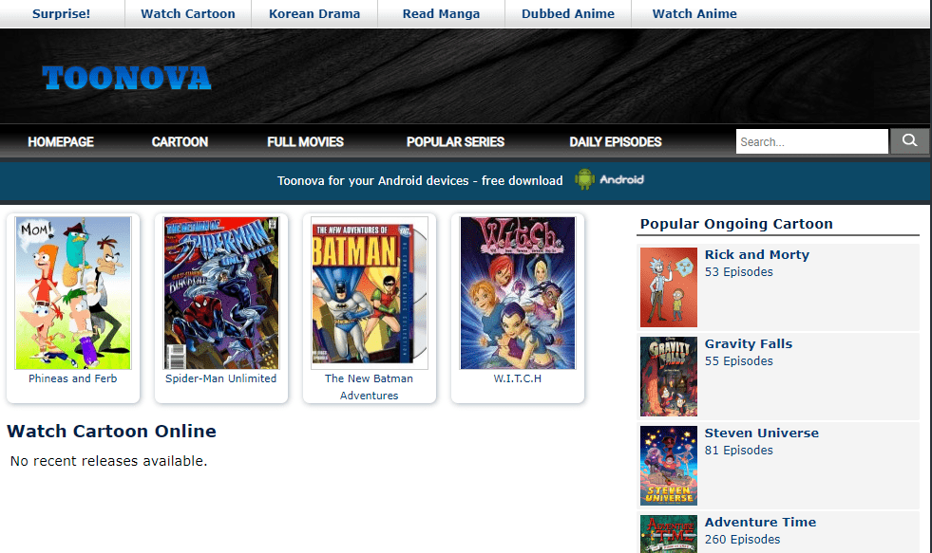Click the Watch Cartoon Online heading
Image resolution: width=932 pixels, height=553 pixels.
(x=111, y=431)
